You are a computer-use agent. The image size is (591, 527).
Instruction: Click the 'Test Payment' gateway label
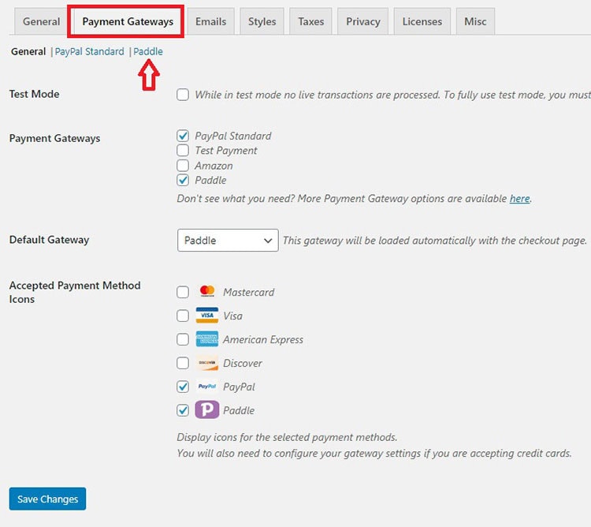pyautogui.click(x=226, y=151)
